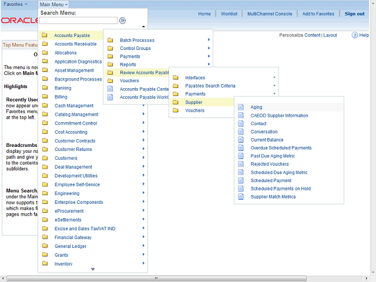Screen dimensions: 376x282
Task: Select Overdue Scheduled Payments menu item
Action: coord(281,148)
